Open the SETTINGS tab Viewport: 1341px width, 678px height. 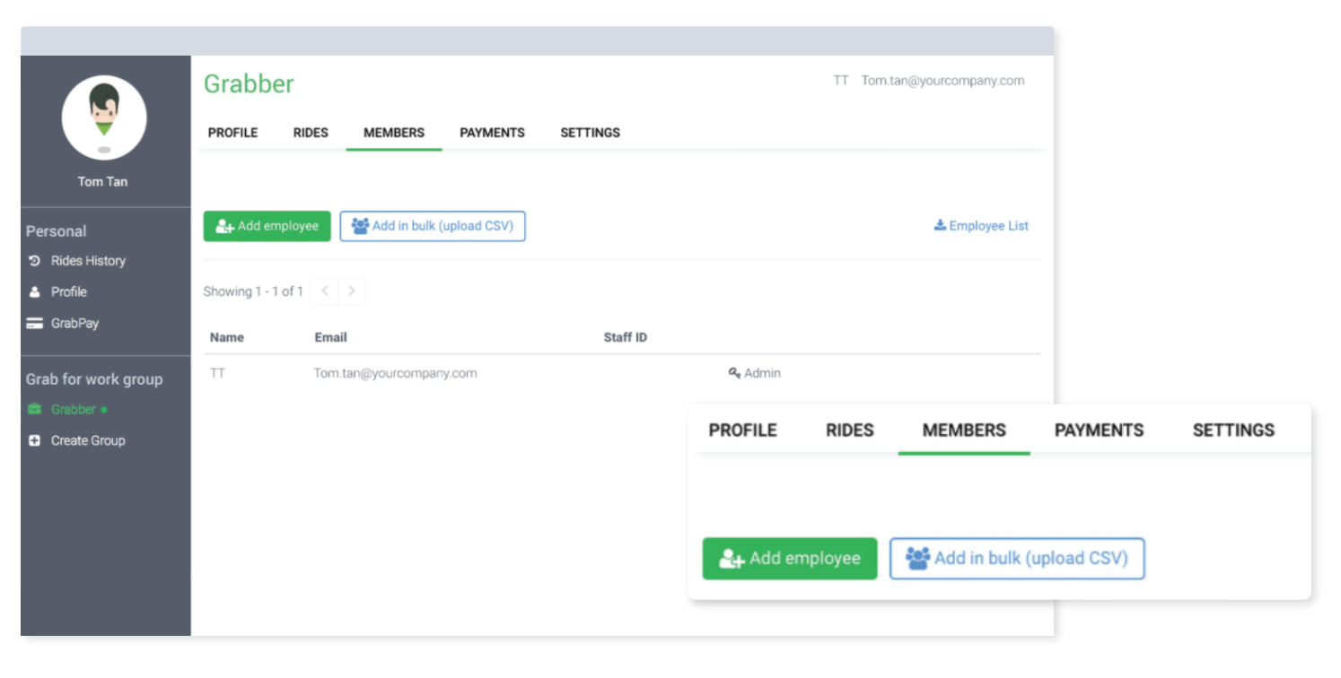[x=590, y=133]
